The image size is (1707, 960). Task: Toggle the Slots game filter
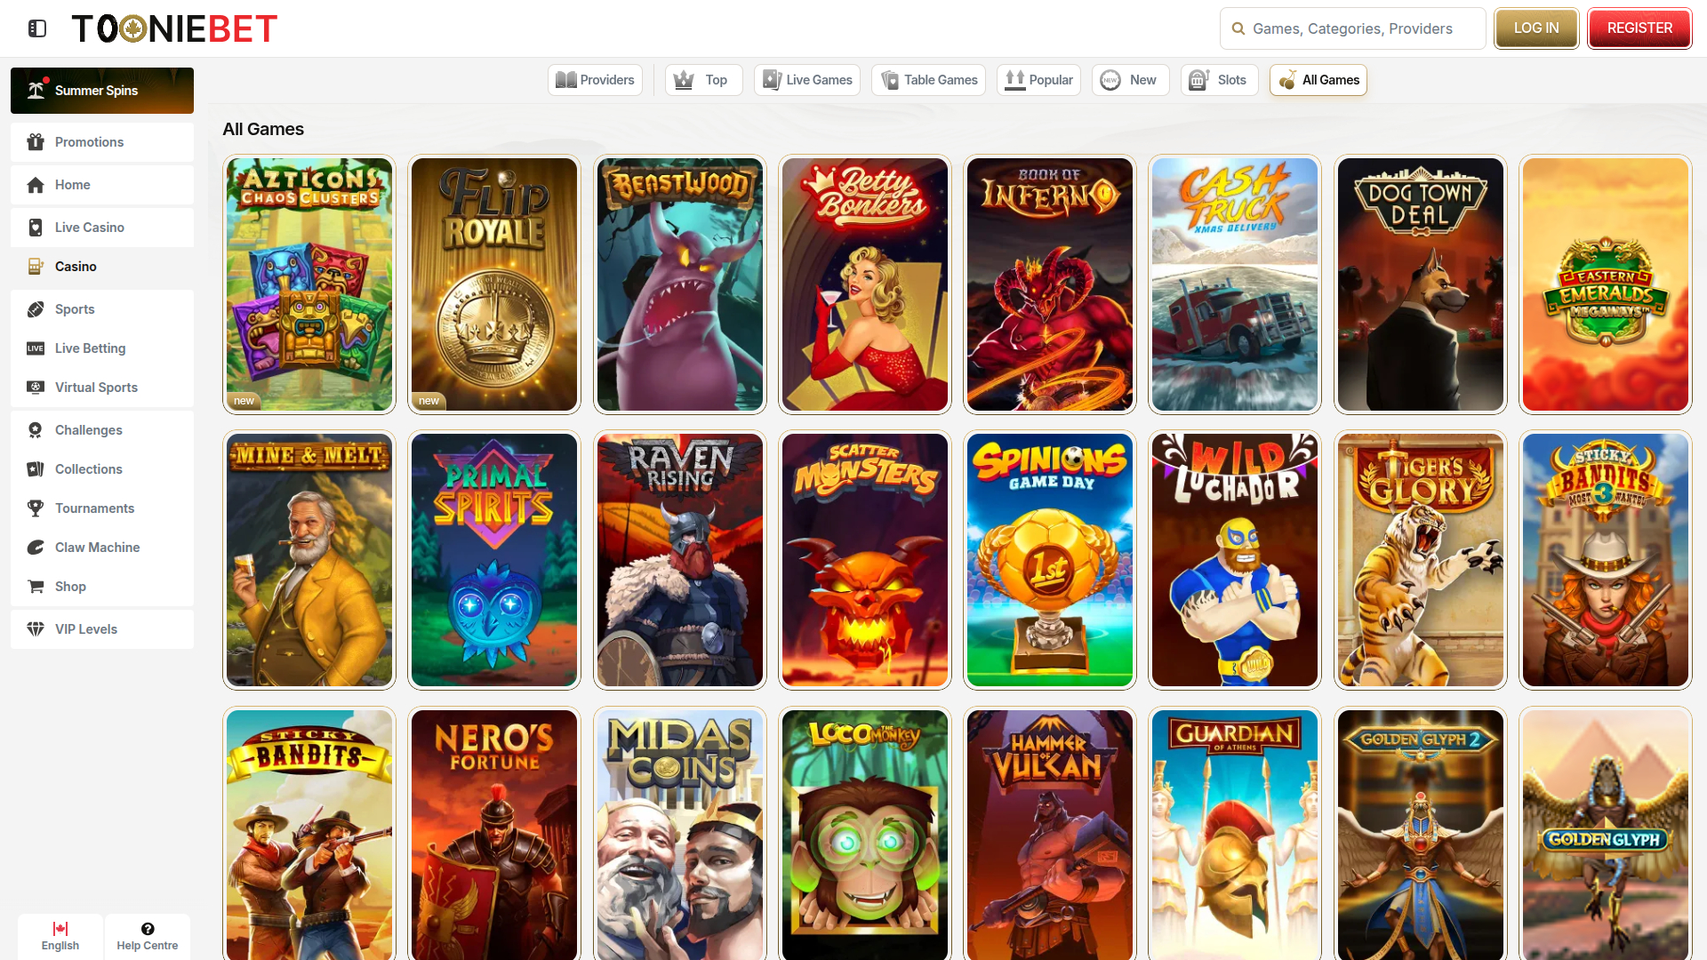1219,79
